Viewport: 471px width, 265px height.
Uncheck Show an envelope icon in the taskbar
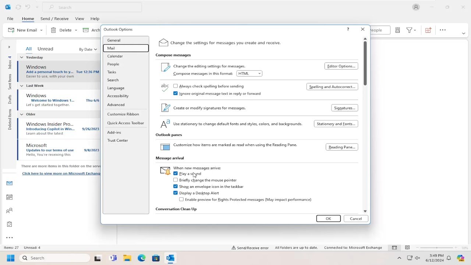click(176, 187)
